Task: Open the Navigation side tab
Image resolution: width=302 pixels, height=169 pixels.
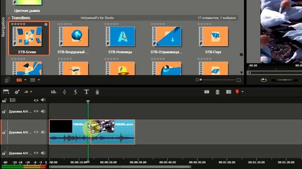Action: pos(3,27)
